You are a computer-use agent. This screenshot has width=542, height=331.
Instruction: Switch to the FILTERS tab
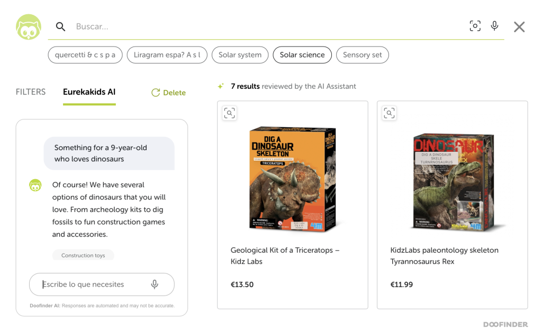click(30, 92)
